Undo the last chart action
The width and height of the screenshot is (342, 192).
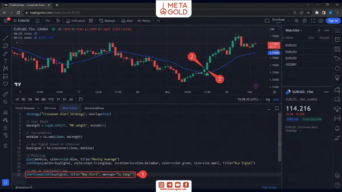pos(158,21)
